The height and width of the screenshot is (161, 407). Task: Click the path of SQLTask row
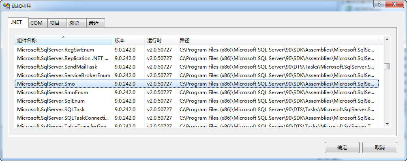pos(277,109)
